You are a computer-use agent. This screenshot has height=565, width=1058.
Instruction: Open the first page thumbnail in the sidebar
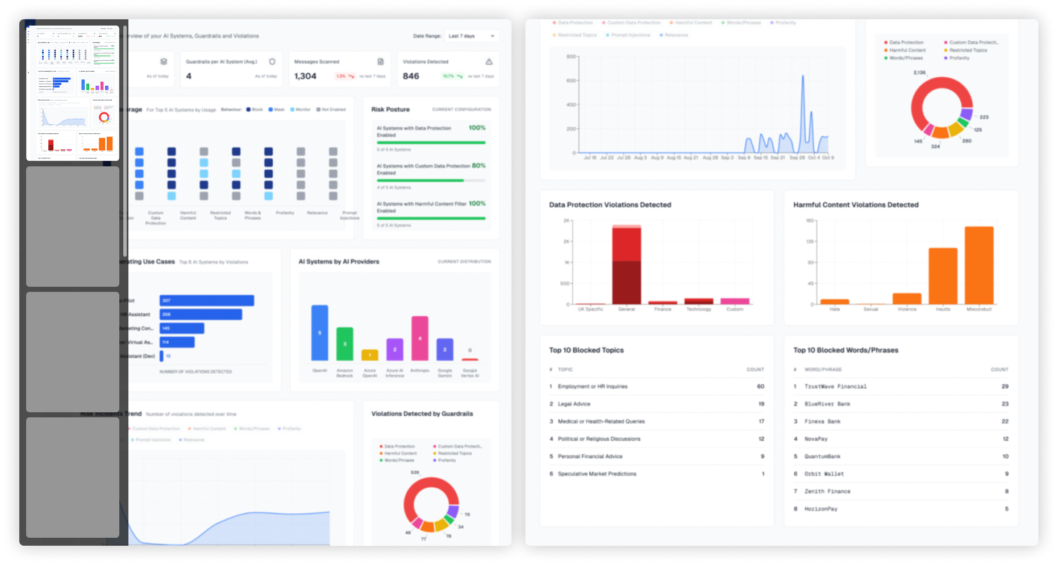tap(73, 93)
